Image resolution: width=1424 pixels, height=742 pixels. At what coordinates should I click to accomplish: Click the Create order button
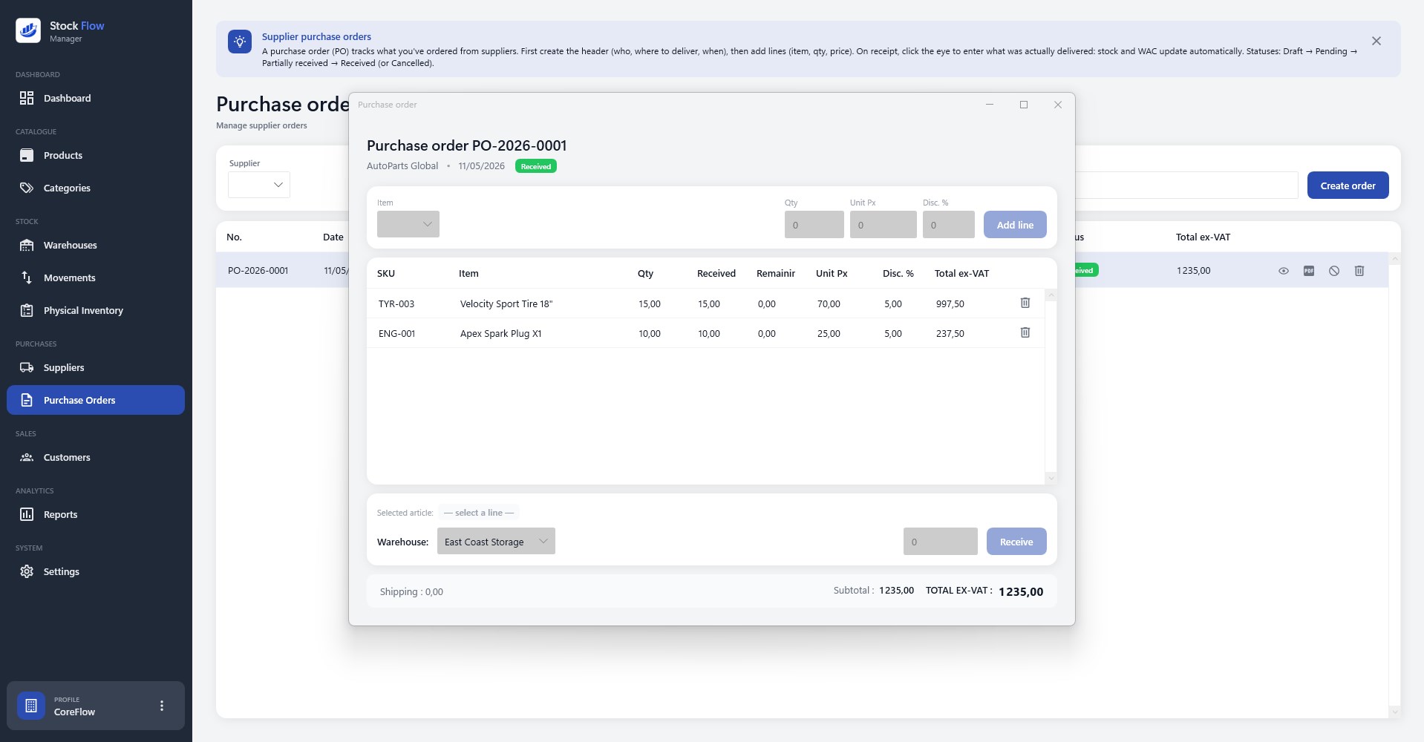(1348, 185)
